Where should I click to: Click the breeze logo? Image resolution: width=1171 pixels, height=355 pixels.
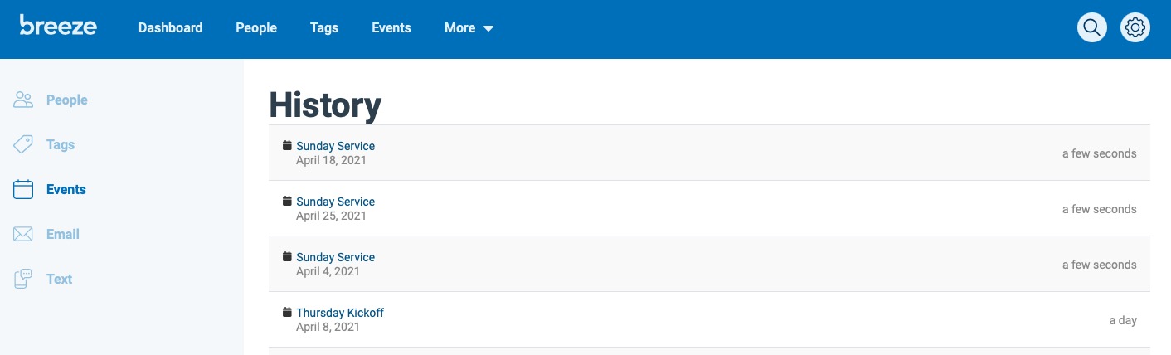coord(58,26)
